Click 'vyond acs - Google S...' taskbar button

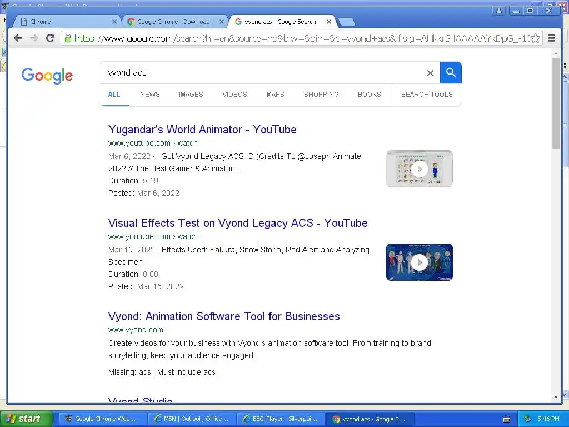370,419
